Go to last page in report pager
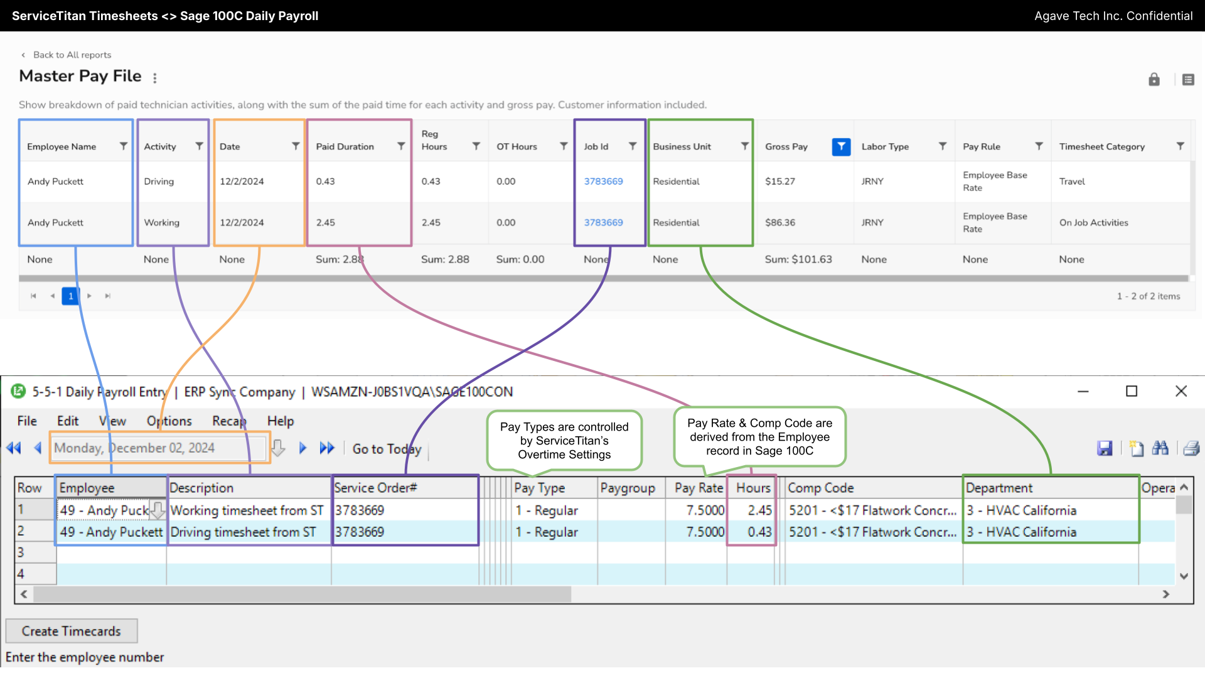This screenshot has height=678, width=1205. 107,296
